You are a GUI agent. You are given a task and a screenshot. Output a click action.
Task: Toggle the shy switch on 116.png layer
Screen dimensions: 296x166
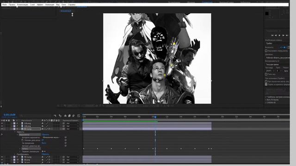tap(43, 124)
